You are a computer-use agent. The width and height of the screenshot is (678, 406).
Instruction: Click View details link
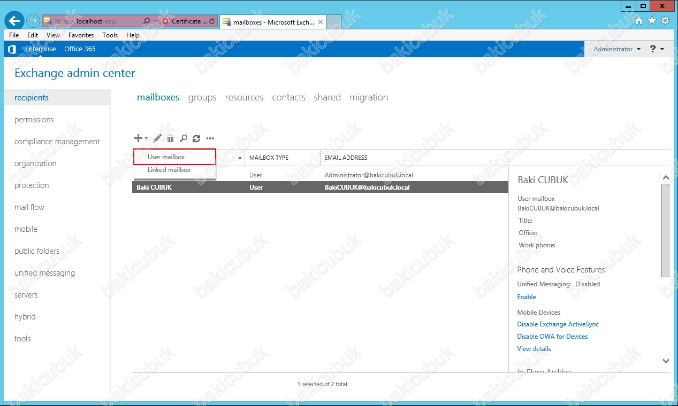point(534,349)
